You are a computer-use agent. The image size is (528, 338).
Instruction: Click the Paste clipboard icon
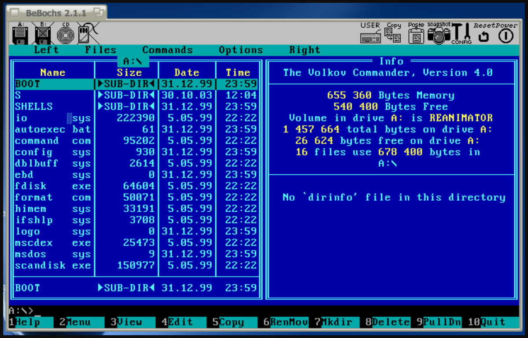416,33
